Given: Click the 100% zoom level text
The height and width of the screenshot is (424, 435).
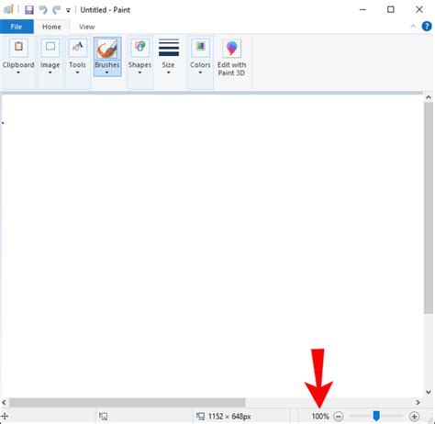Looking at the screenshot, I should point(320,417).
